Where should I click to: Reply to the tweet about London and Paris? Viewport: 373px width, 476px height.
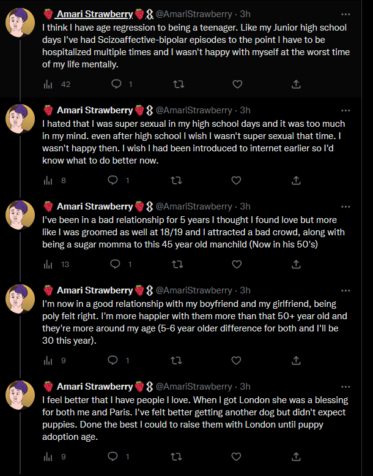(113, 456)
